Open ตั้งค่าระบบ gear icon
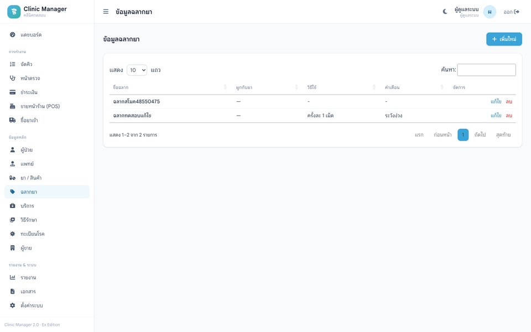 (13, 305)
